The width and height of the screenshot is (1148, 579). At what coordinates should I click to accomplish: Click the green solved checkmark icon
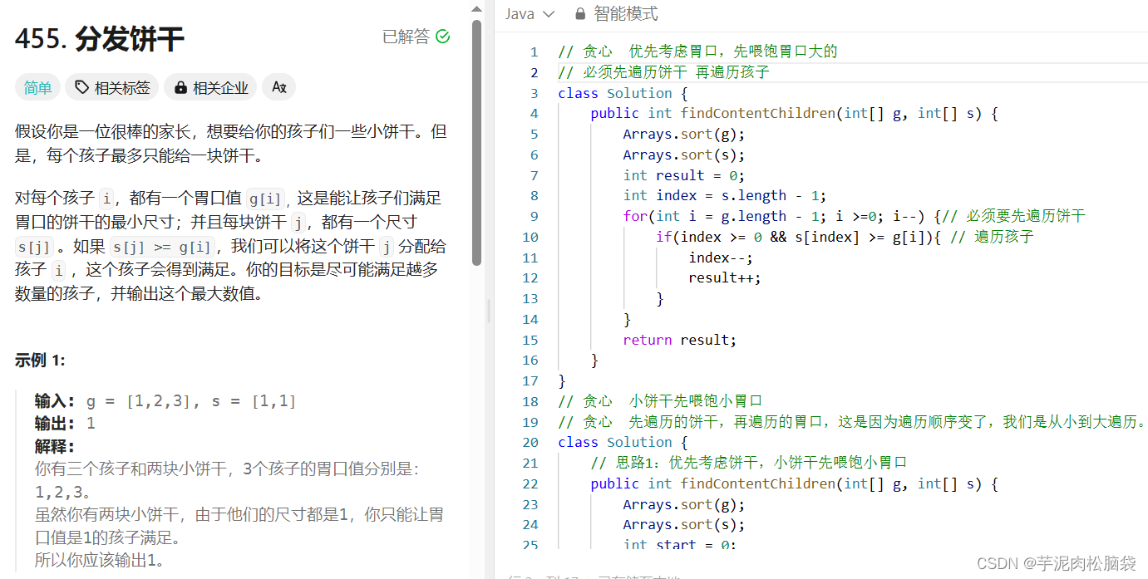point(443,37)
